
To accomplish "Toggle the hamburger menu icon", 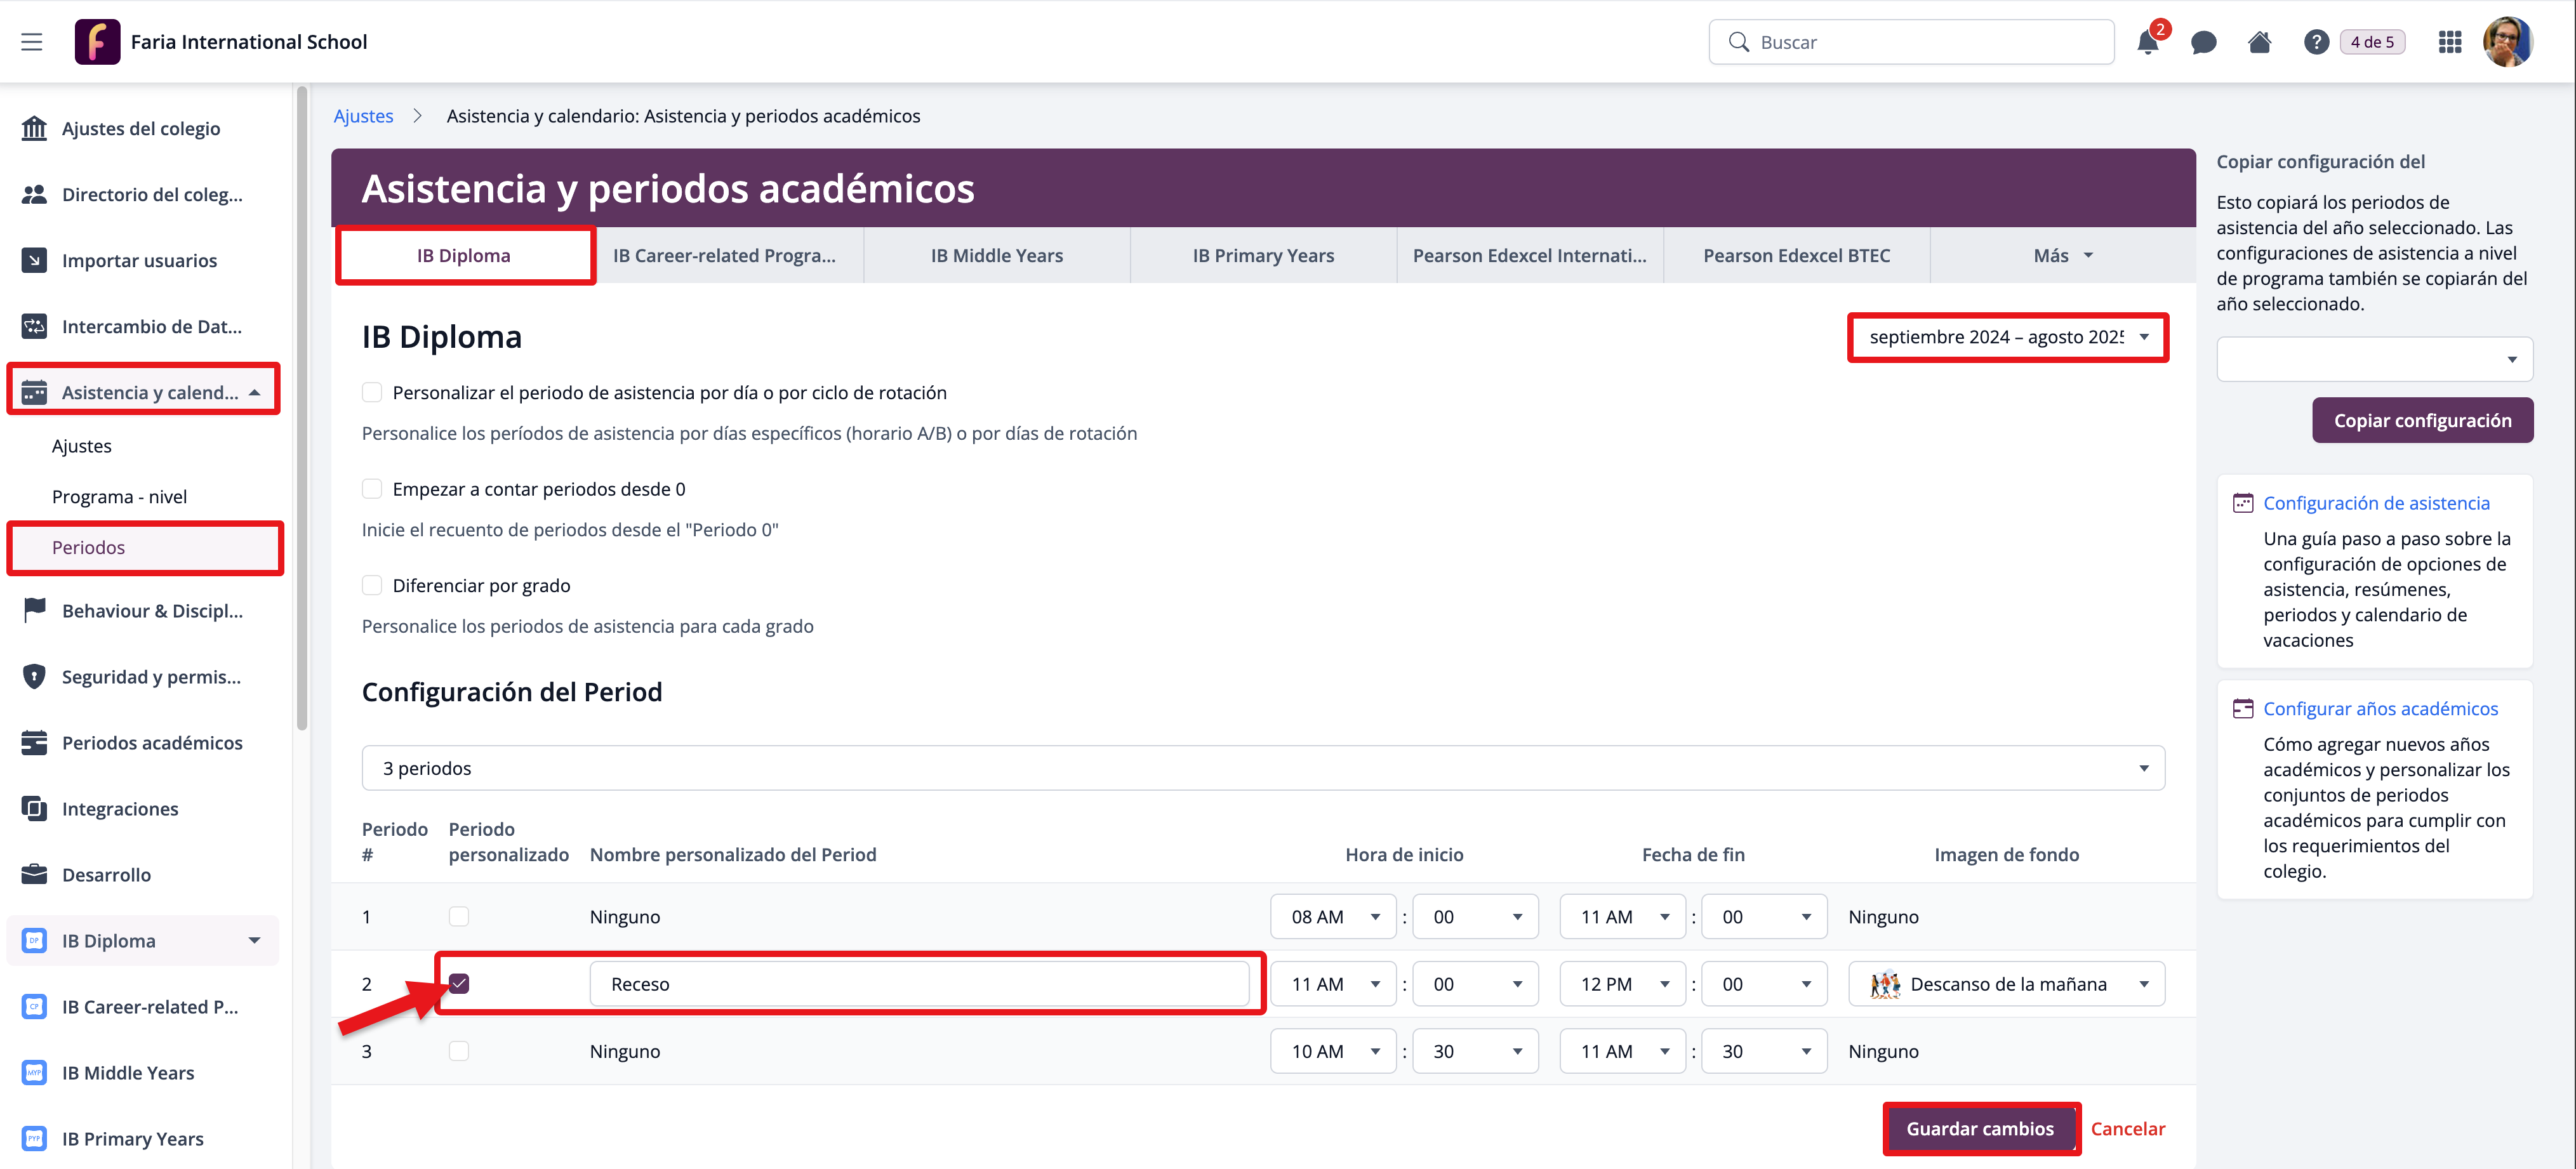I will [32, 42].
